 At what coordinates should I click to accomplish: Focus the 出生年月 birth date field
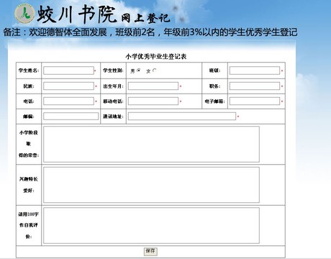[x=153, y=86]
